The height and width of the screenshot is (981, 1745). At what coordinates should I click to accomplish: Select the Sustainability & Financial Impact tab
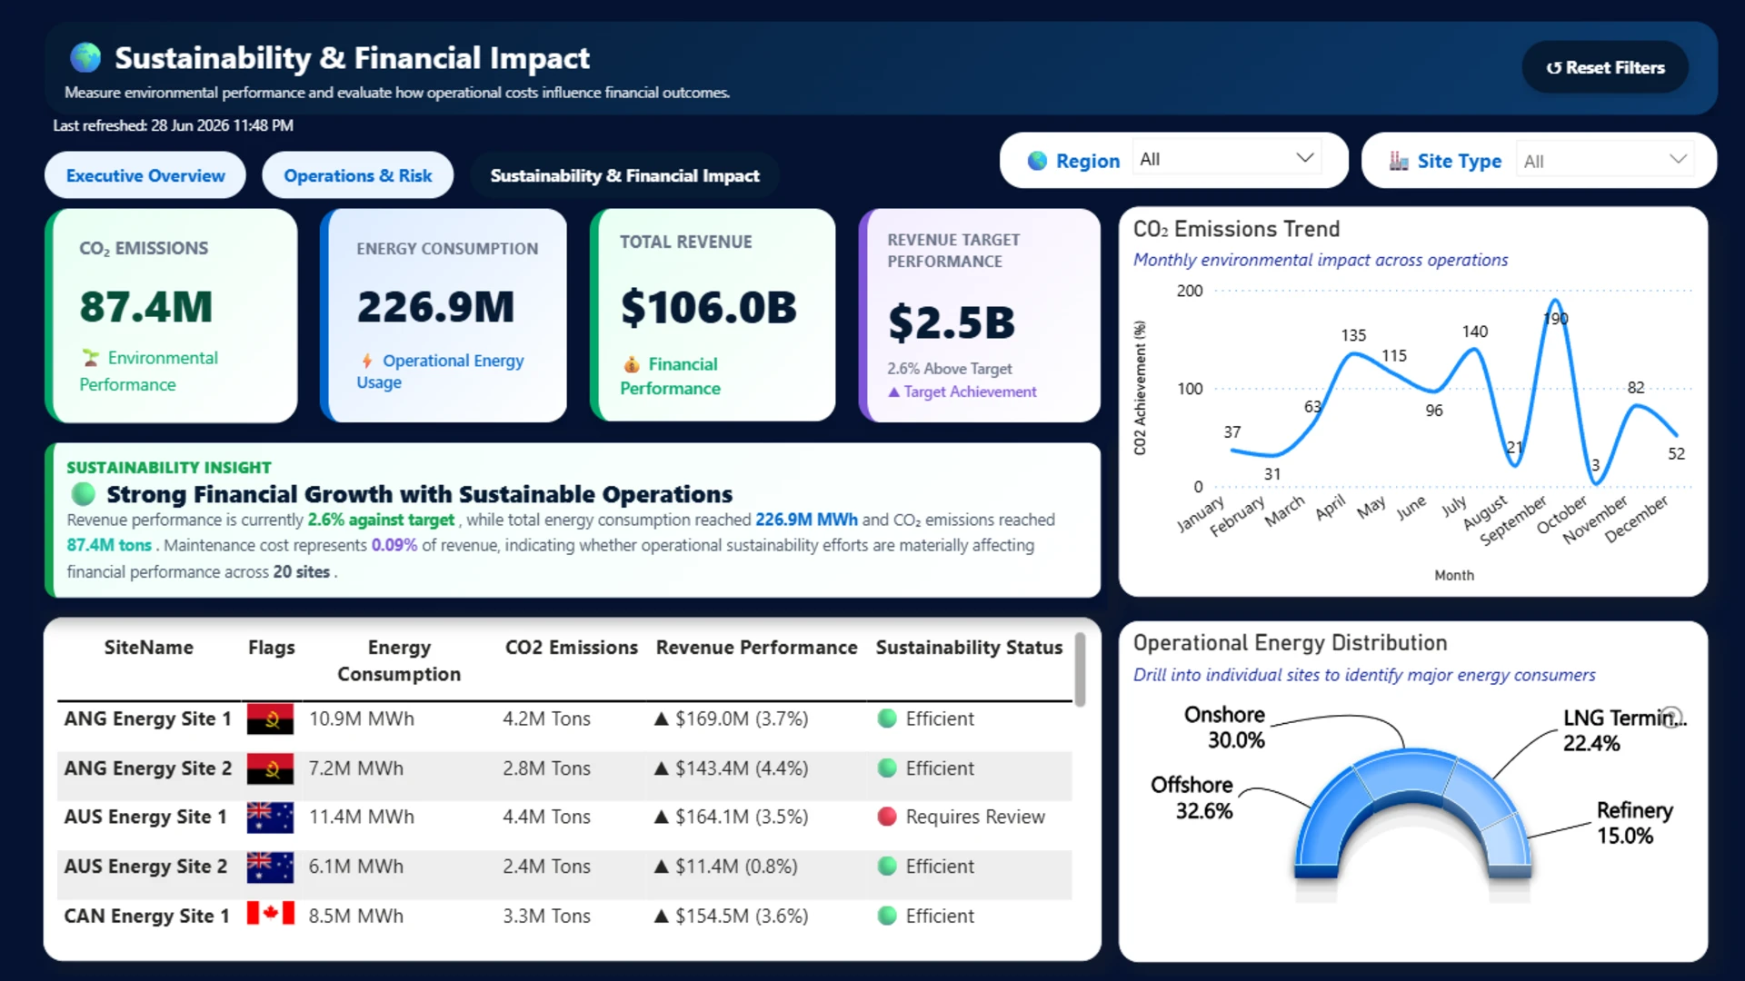[624, 175]
